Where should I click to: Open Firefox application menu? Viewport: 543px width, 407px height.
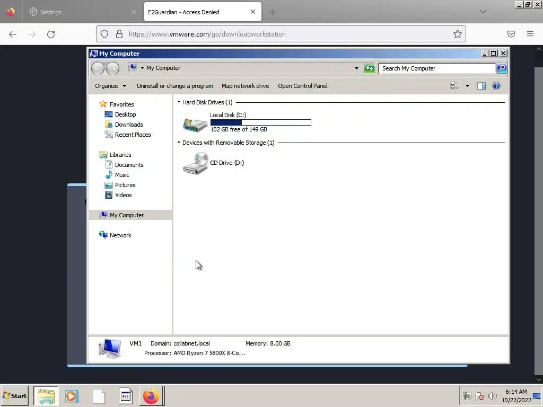(x=530, y=34)
